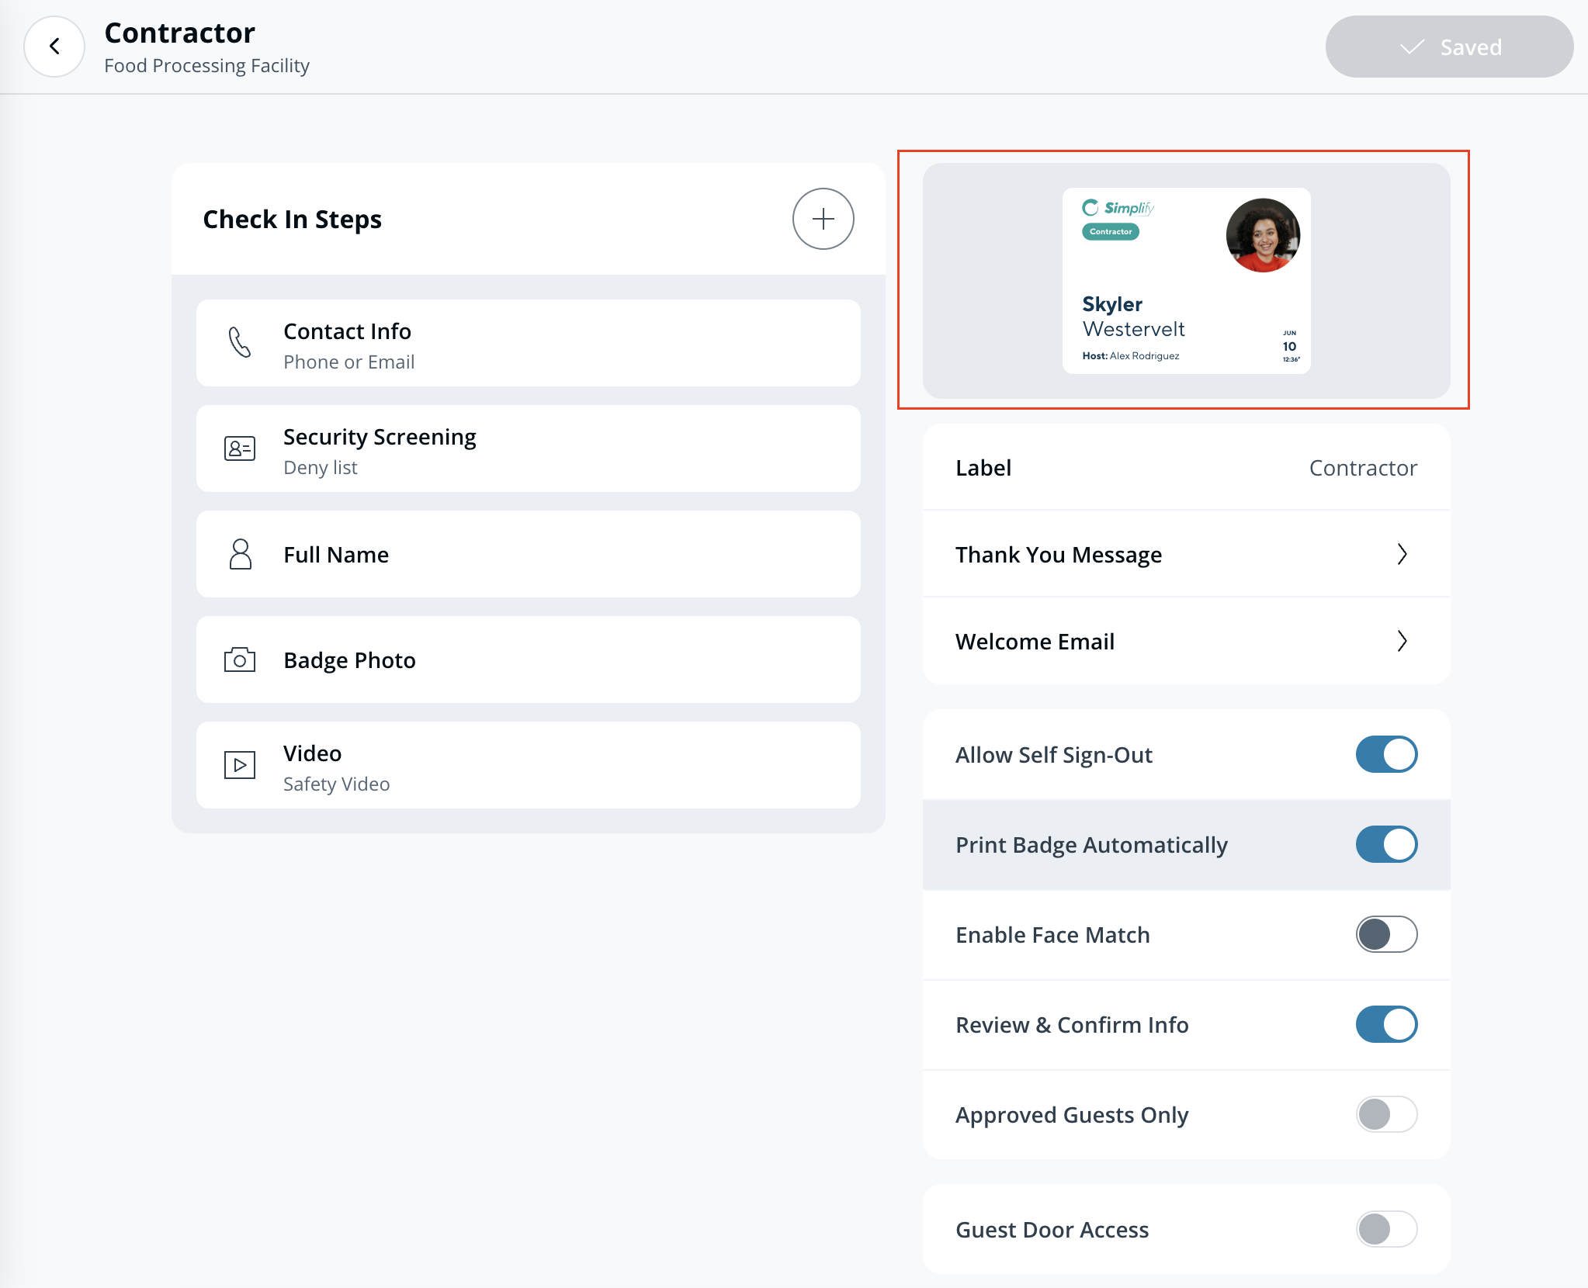This screenshot has width=1588, height=1288.
Task: Expand the Welcome Email chevron
Action: pos(1402,641)
